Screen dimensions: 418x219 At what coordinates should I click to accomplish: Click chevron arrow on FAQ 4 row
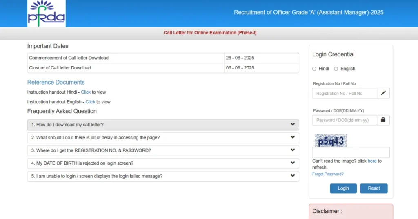[x=293, y=163]
